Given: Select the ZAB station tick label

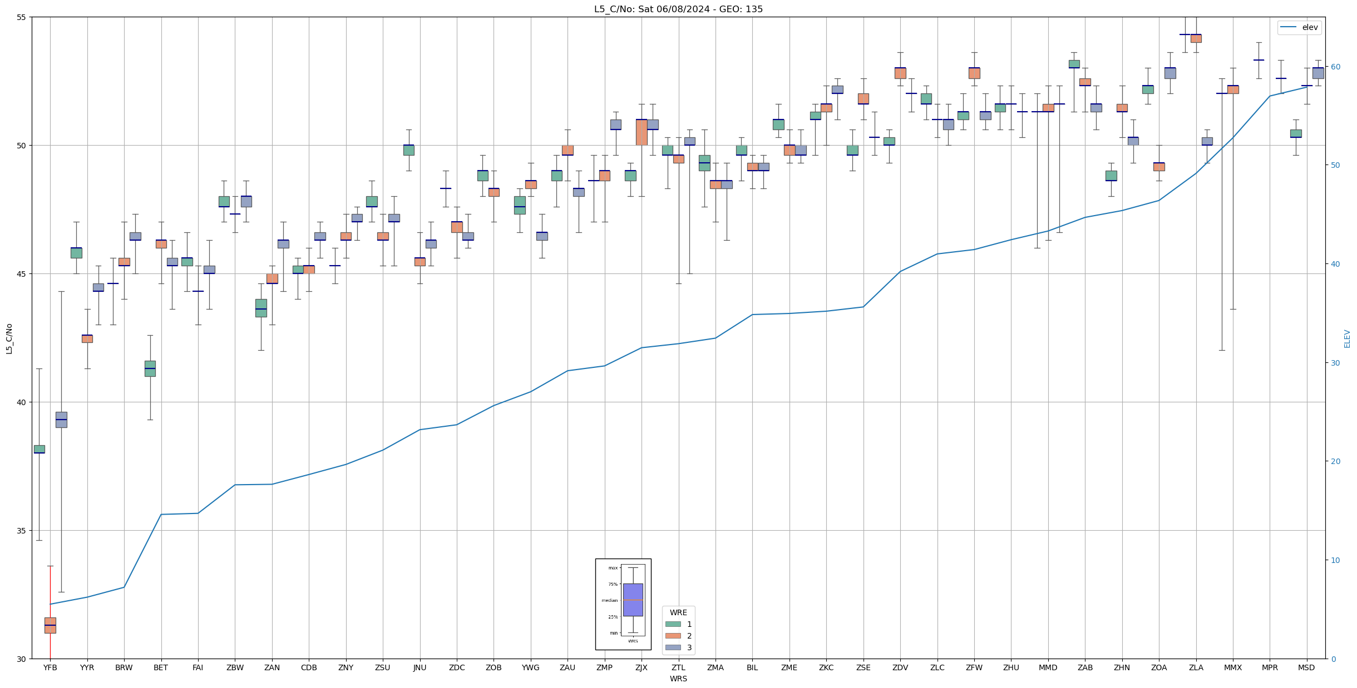Looking at the screenshot, I should (1085, 667).
